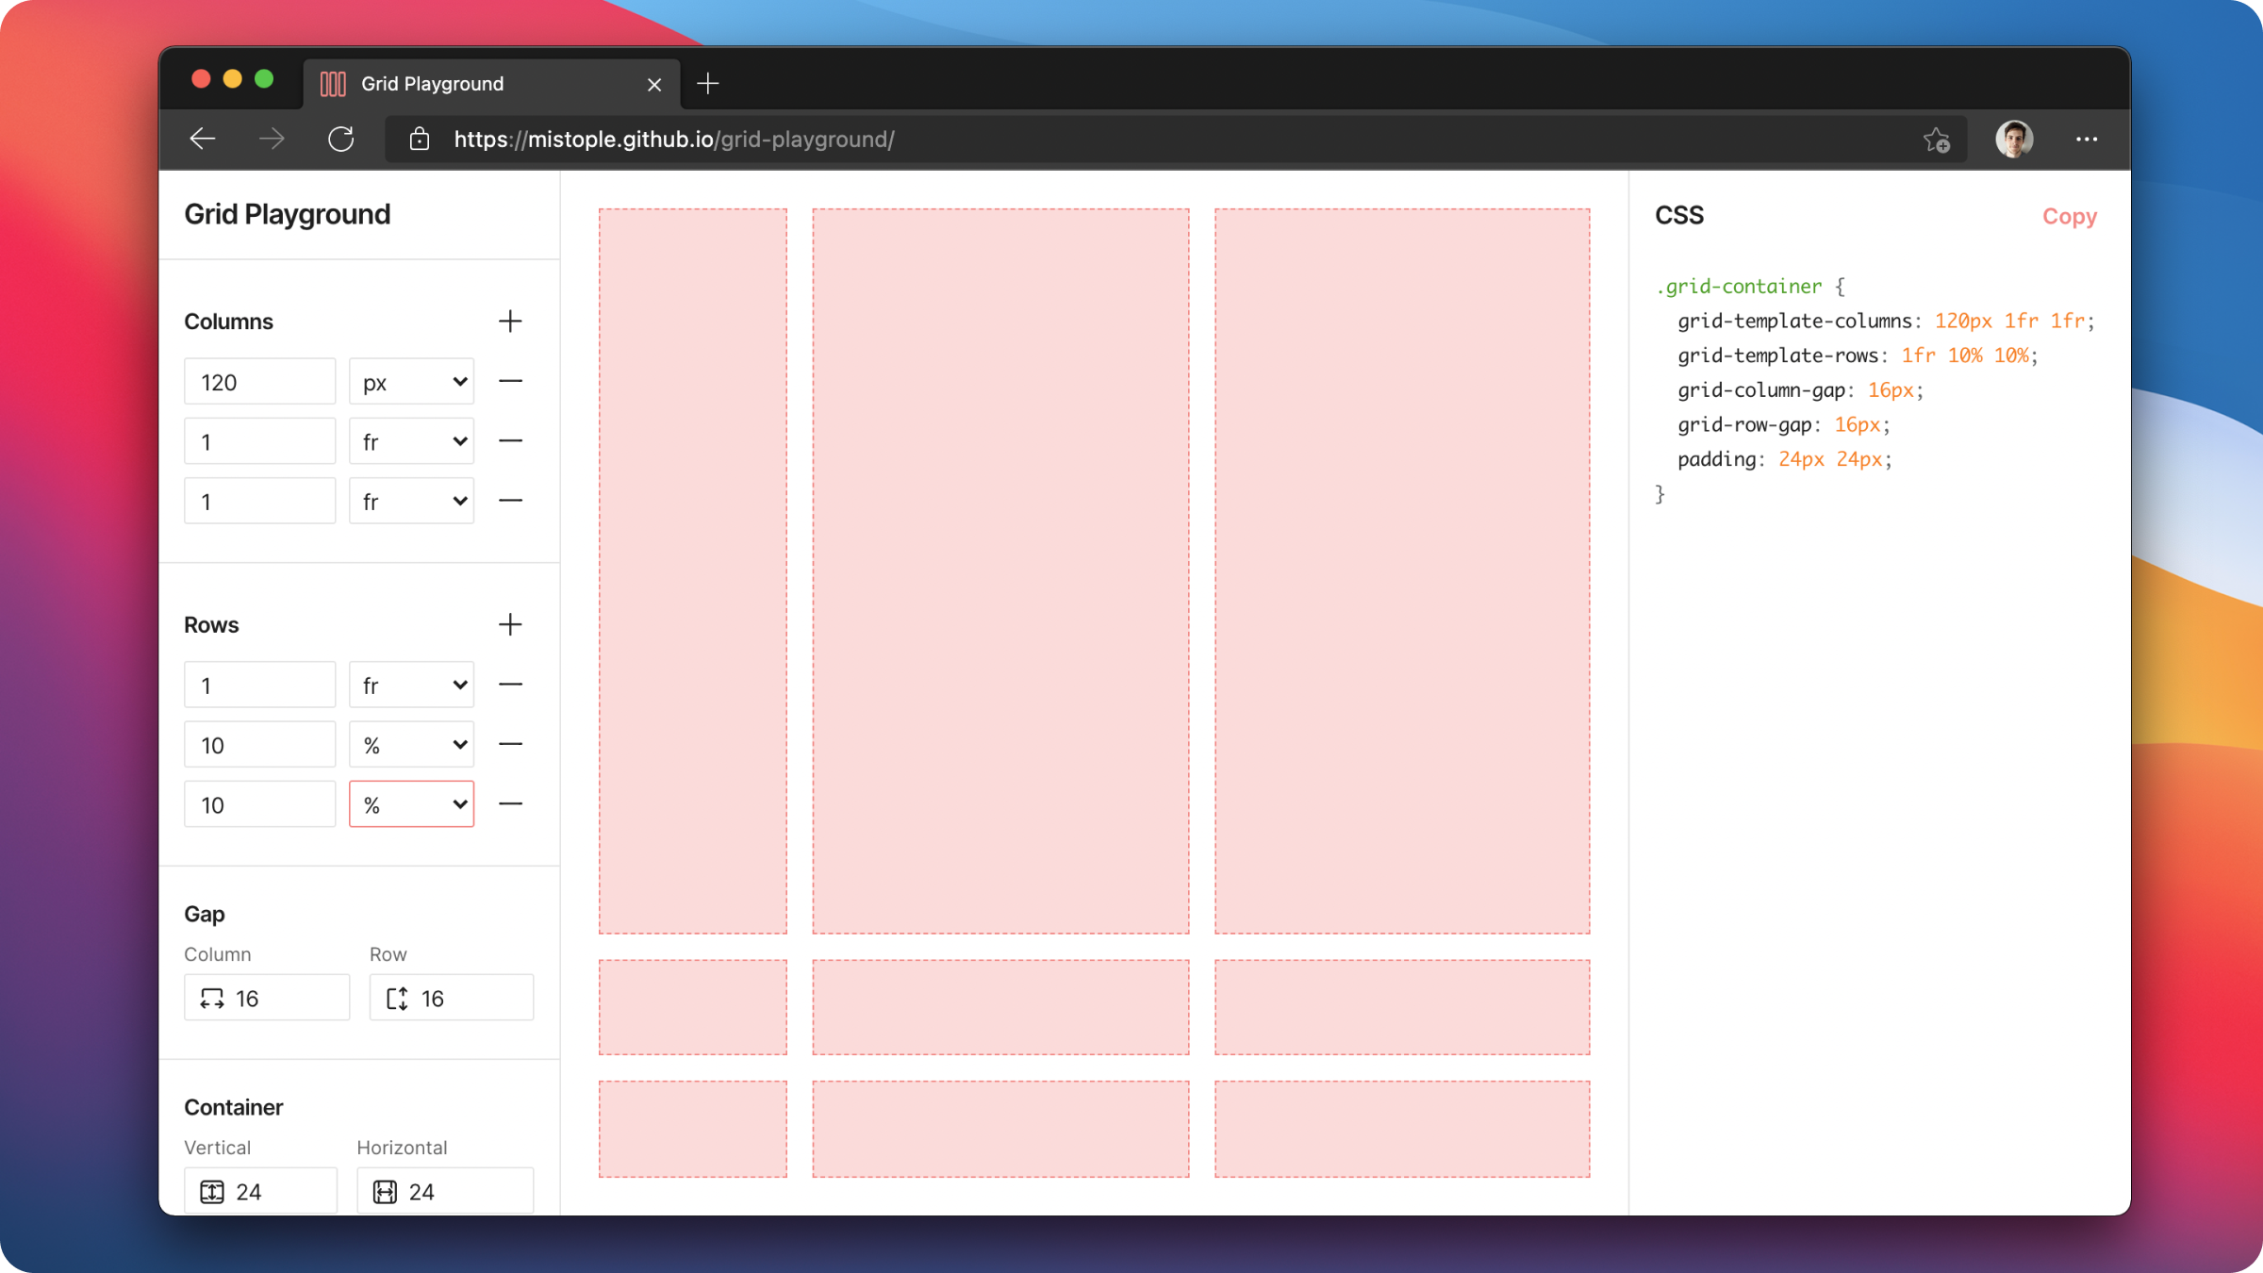Open unit dropdown of second column
The width and height of the screenshot is (2263, 1273).
(412, 441)
